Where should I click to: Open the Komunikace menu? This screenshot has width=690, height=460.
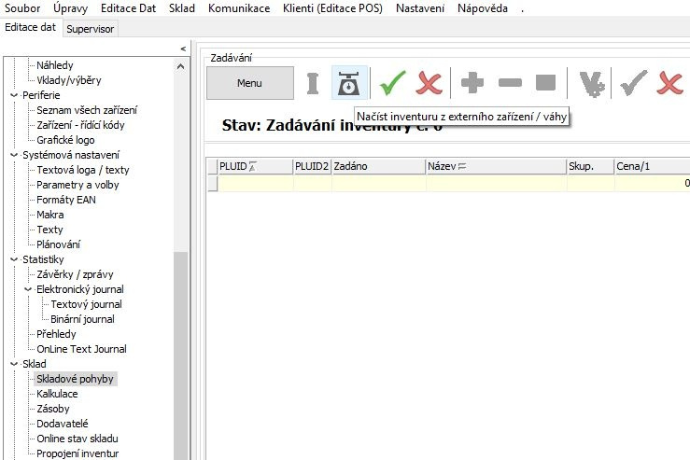pos(239,8)
